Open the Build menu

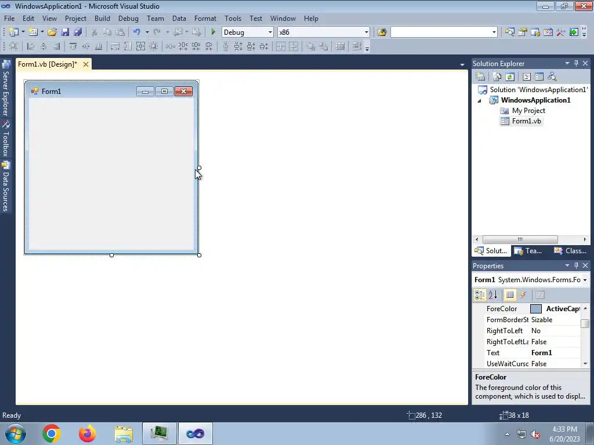coord(102,18)
